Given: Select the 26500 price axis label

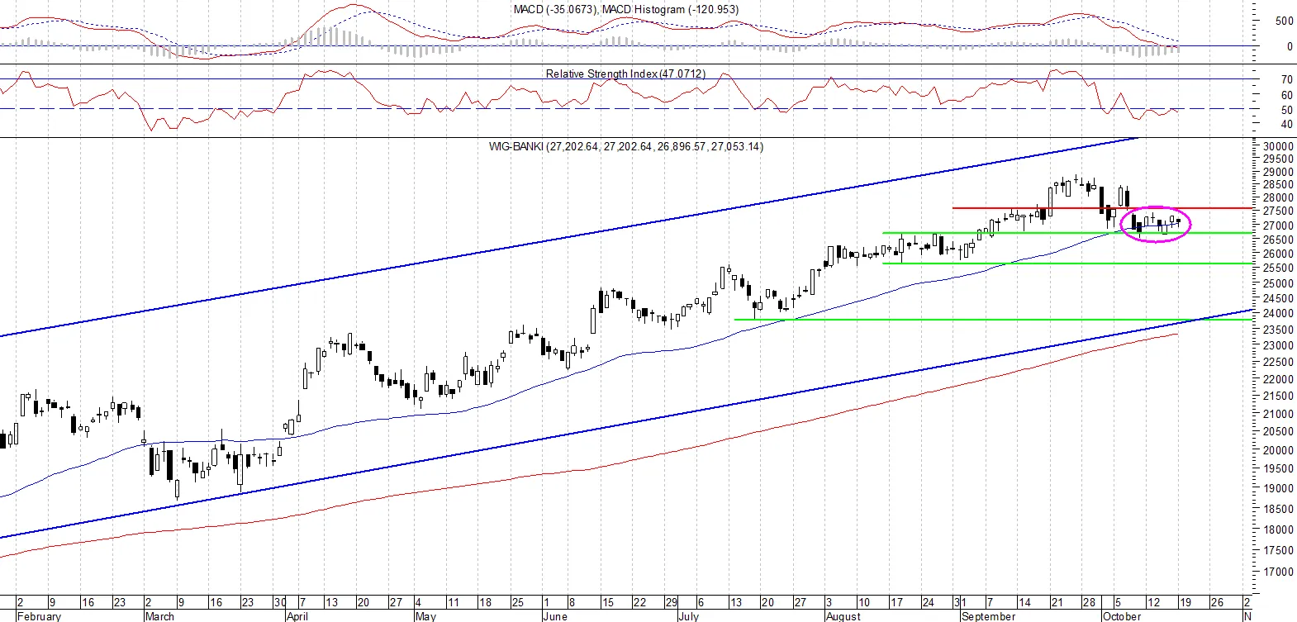Looking at the screenshot, I should (1277, 240).
